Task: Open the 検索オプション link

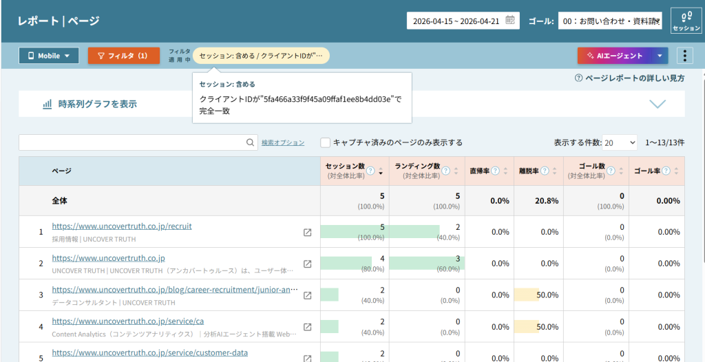Action: click(x=282, y=142)
